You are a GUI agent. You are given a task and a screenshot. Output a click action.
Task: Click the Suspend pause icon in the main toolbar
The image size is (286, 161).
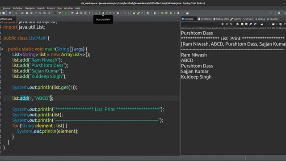point(27,13)
